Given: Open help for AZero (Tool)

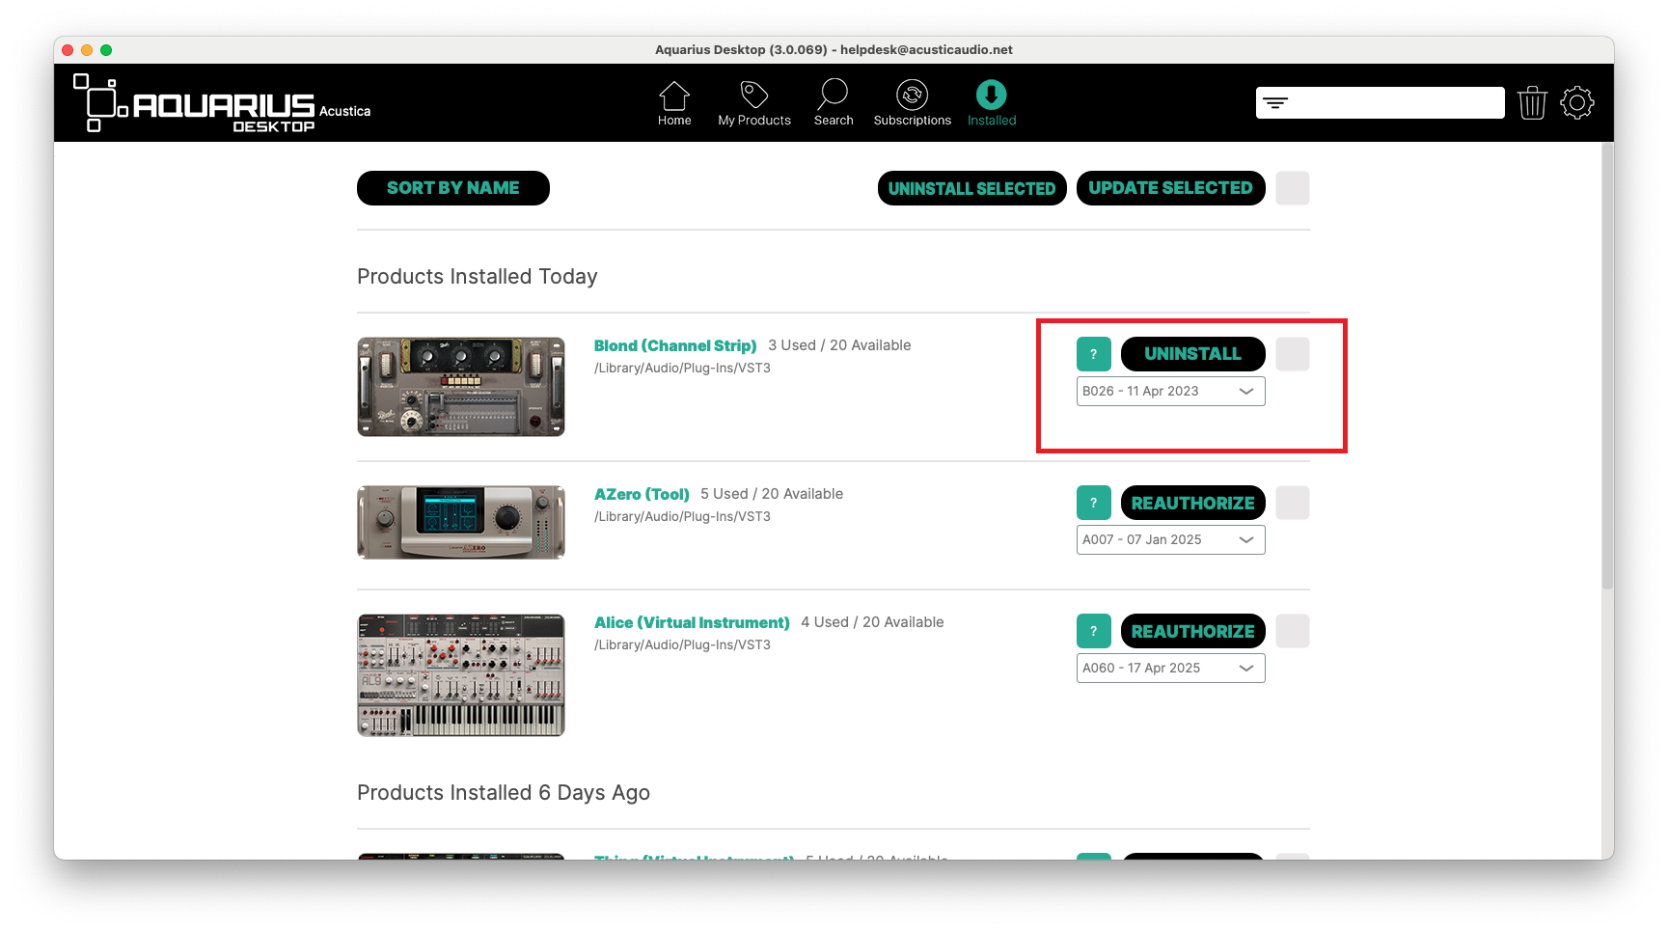Looking at the screenshot, I should coord(1093,503).
